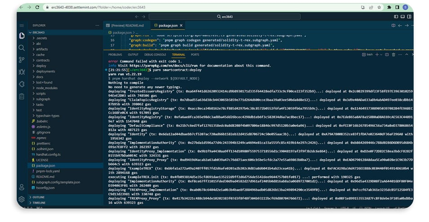Open the Manage gear in activity bar
429x222 pixels.
[x=22, y=200]
